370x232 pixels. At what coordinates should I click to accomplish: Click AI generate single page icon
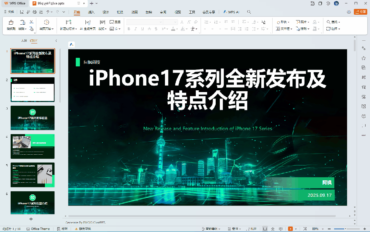tap(88, 22)
